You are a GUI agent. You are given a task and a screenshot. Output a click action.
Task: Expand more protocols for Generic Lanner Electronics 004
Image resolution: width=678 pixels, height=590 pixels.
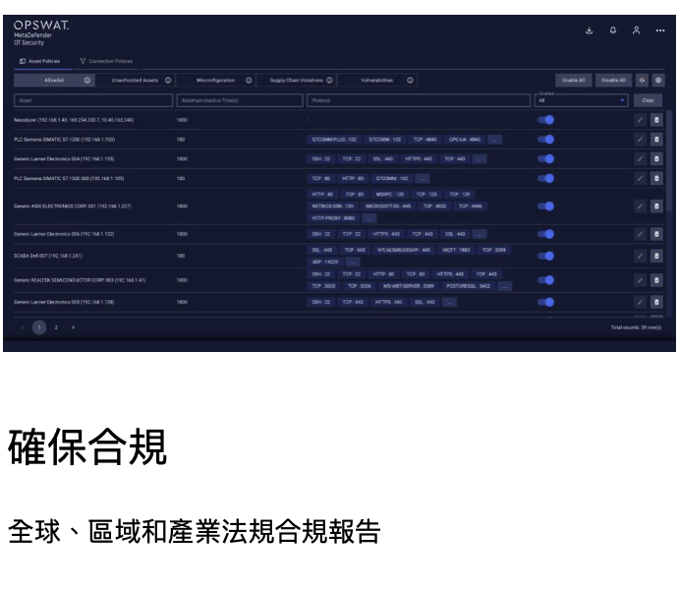tap(480, 159)
